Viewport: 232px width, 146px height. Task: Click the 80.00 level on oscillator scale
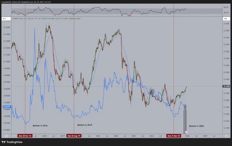[226, 7]
